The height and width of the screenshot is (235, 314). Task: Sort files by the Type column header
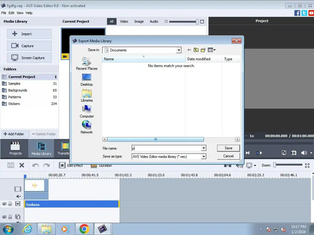(231, 59)
